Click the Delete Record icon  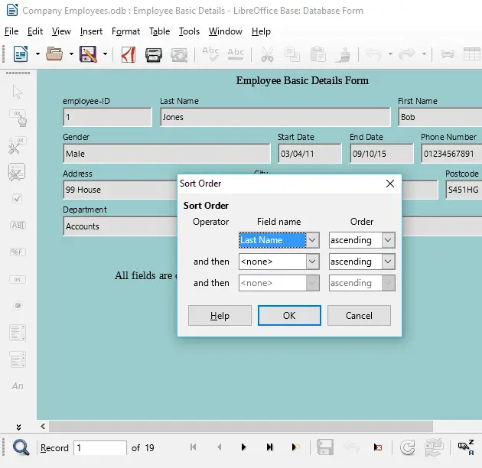pos(378,447)
